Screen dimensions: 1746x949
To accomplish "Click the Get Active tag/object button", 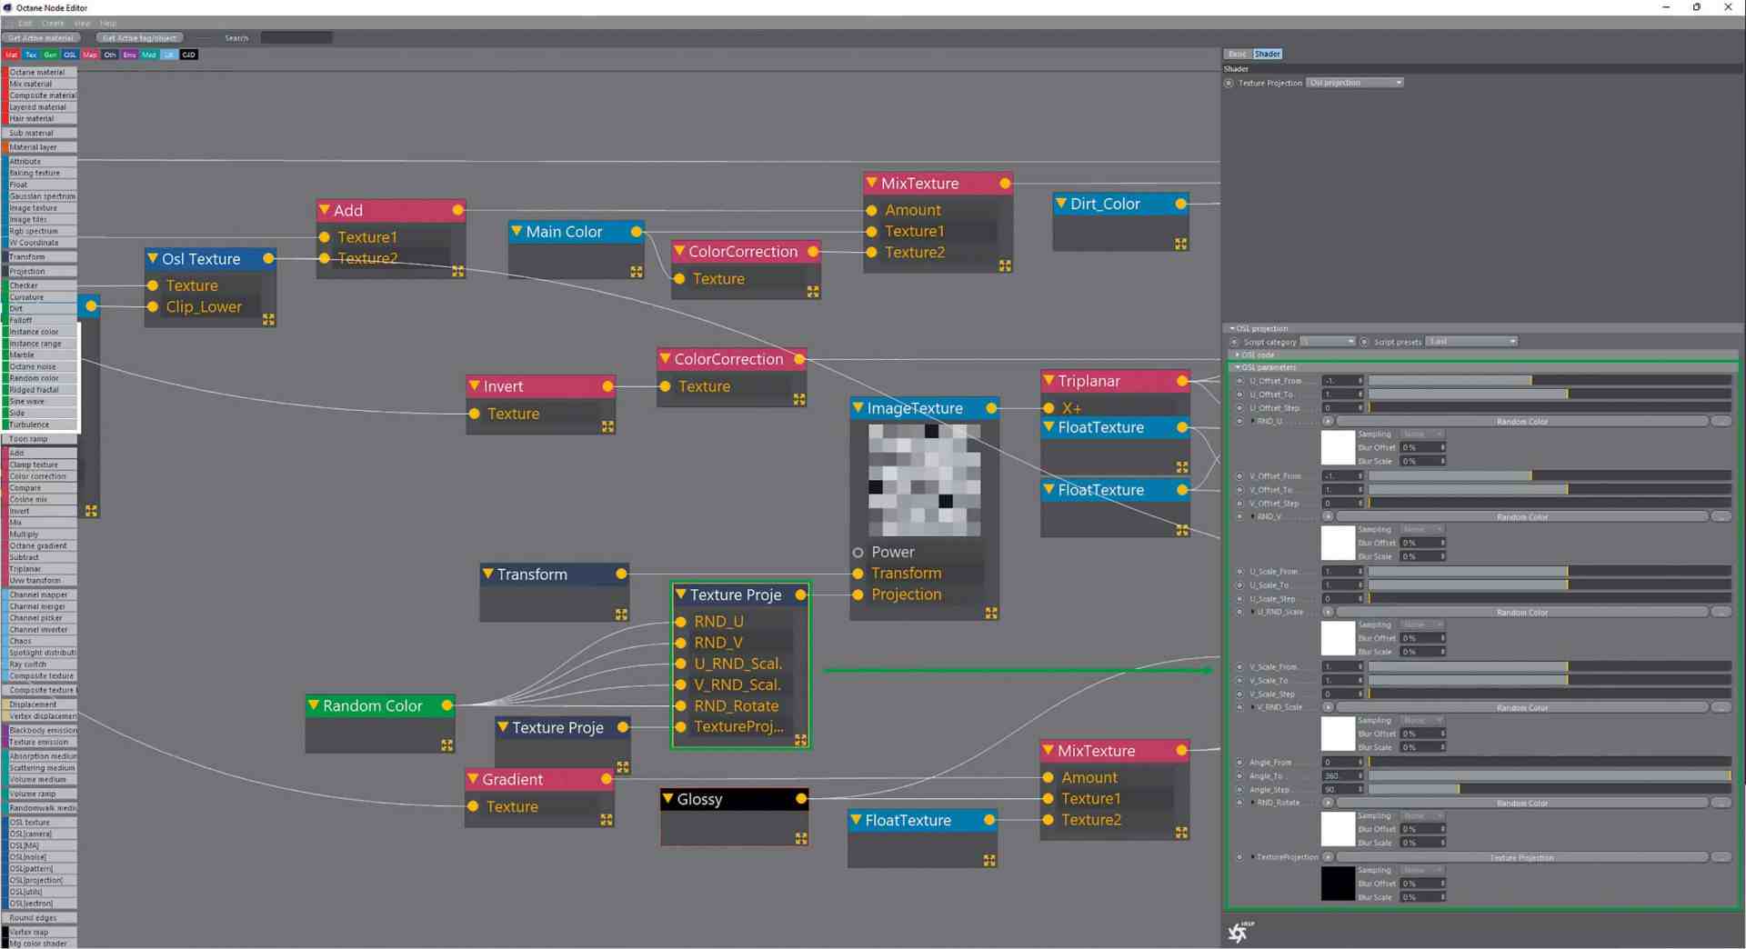I will (140, 37).
